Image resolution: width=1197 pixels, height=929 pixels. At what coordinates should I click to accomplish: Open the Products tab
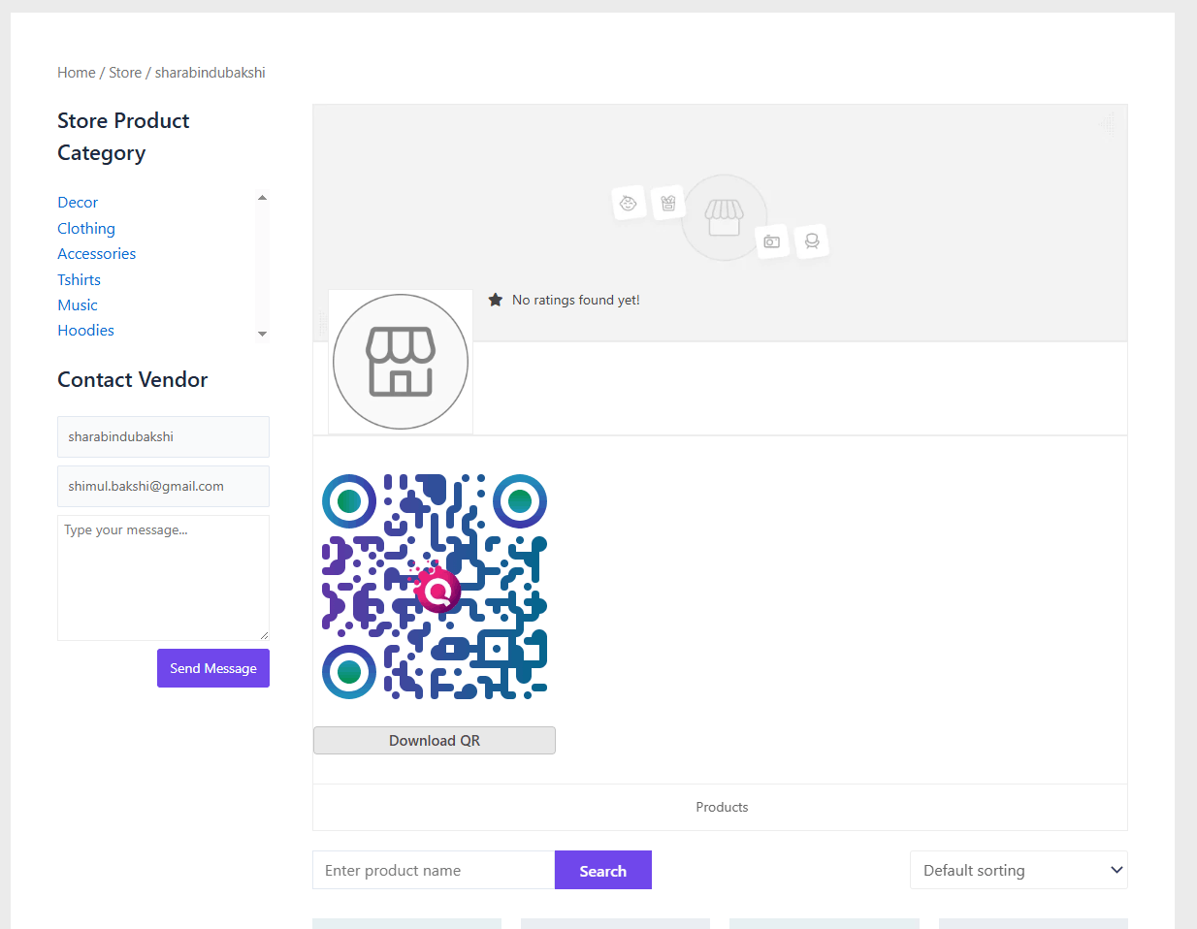(x=722, y=807)
